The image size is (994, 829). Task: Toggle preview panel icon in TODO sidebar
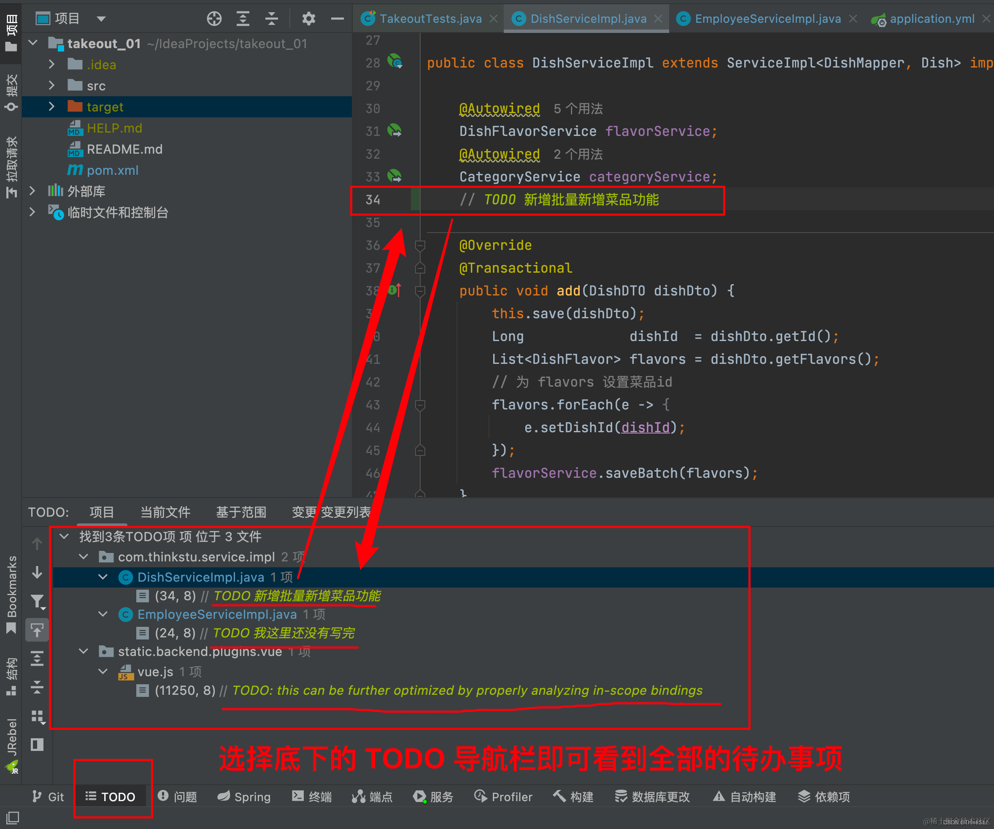point(37,745)
